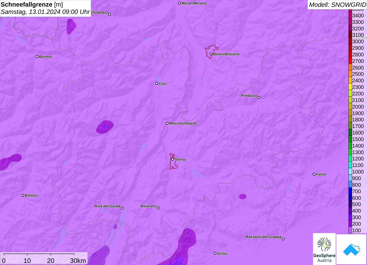Viewport: 367px width, 265px height.
Task: Click the Bolzano municipality outline
Action: 211,51
